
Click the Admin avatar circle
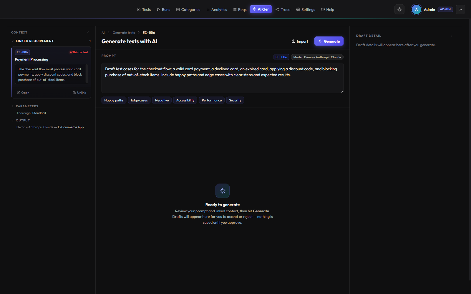tap(416, 9)
